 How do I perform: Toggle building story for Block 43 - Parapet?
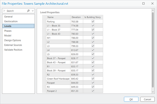pos(93,62)
